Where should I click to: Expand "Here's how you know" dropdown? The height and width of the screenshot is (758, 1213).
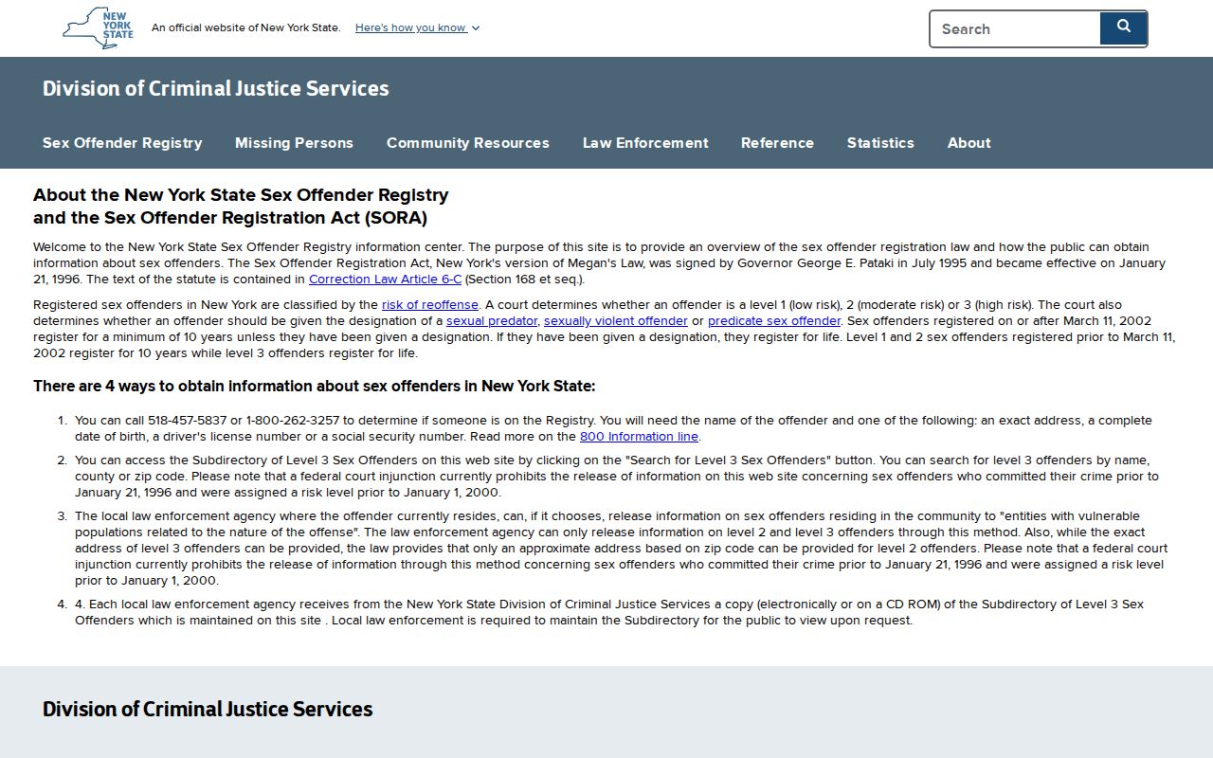click(417, 27)
